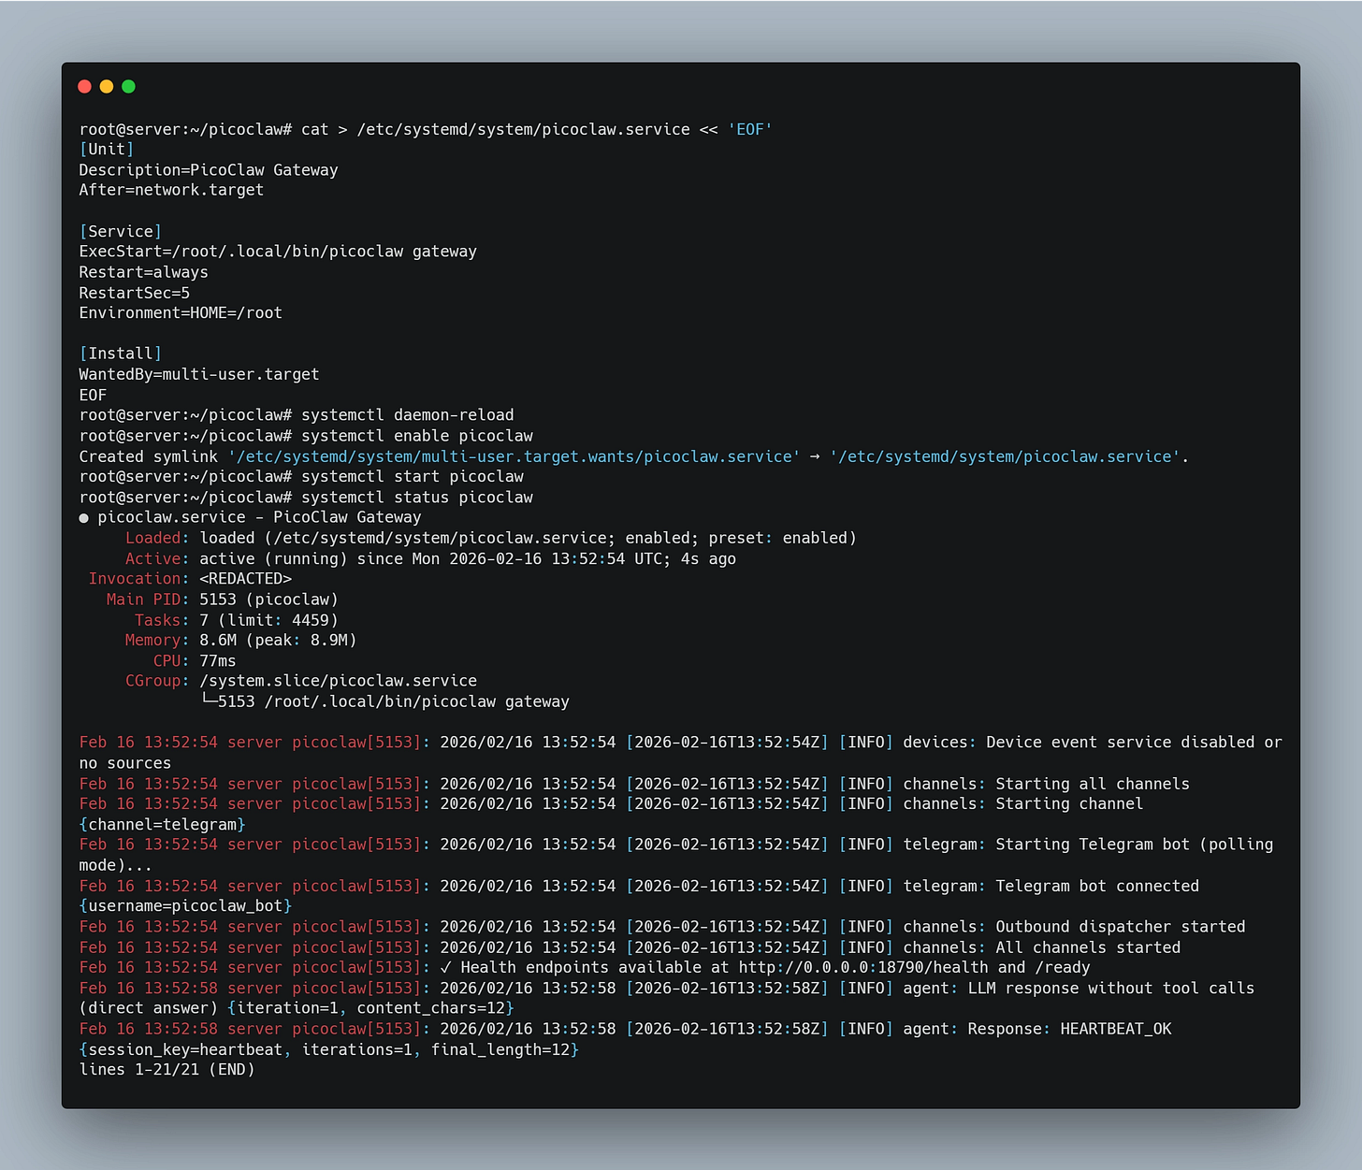The height and width of the screenshot is (1170, 1362).
Task: Click the '[Install]' section header
Action: 121,354
